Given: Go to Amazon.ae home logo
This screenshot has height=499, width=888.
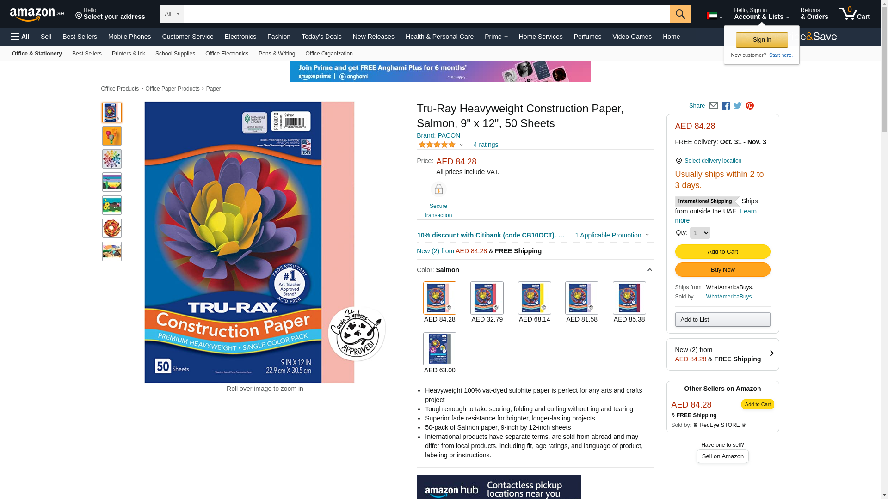Looking at the screenshot, I should (37, 14).
